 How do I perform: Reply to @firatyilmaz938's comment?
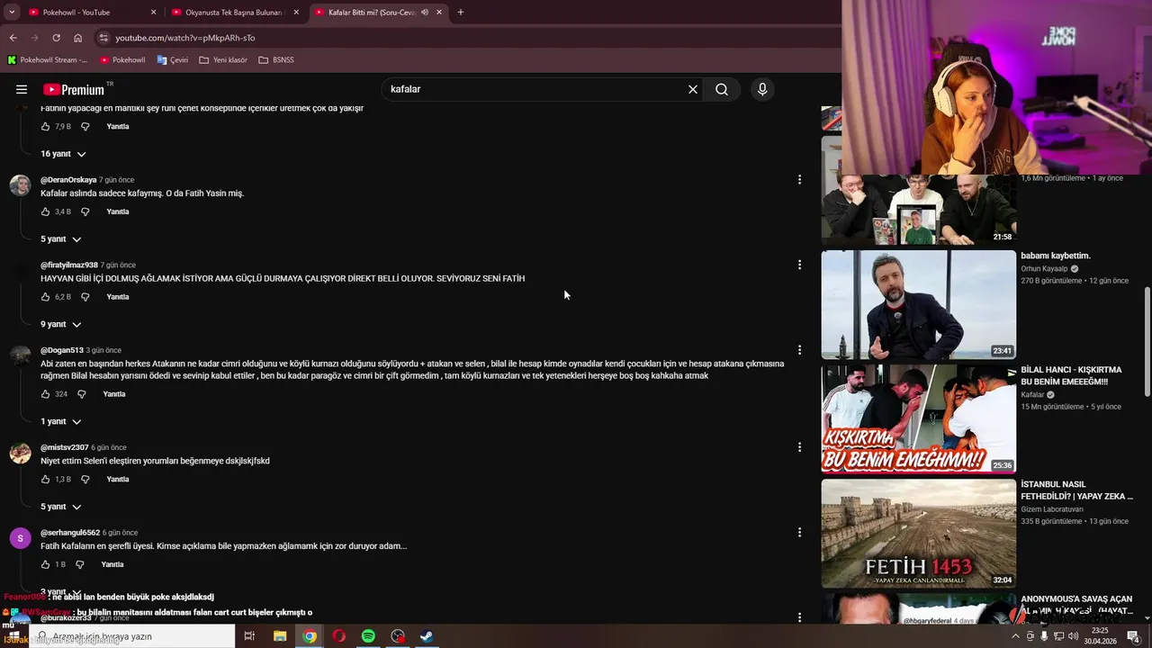[118, 297]
